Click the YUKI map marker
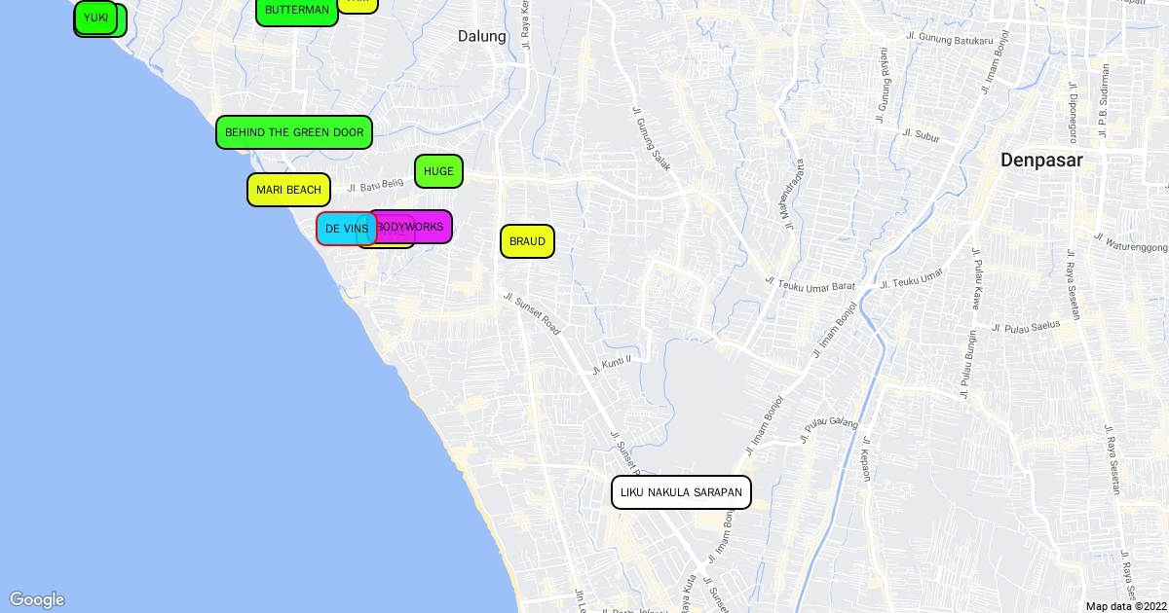Image resolution: width=1169 pixels, height=613 pixels. [95, 18]
